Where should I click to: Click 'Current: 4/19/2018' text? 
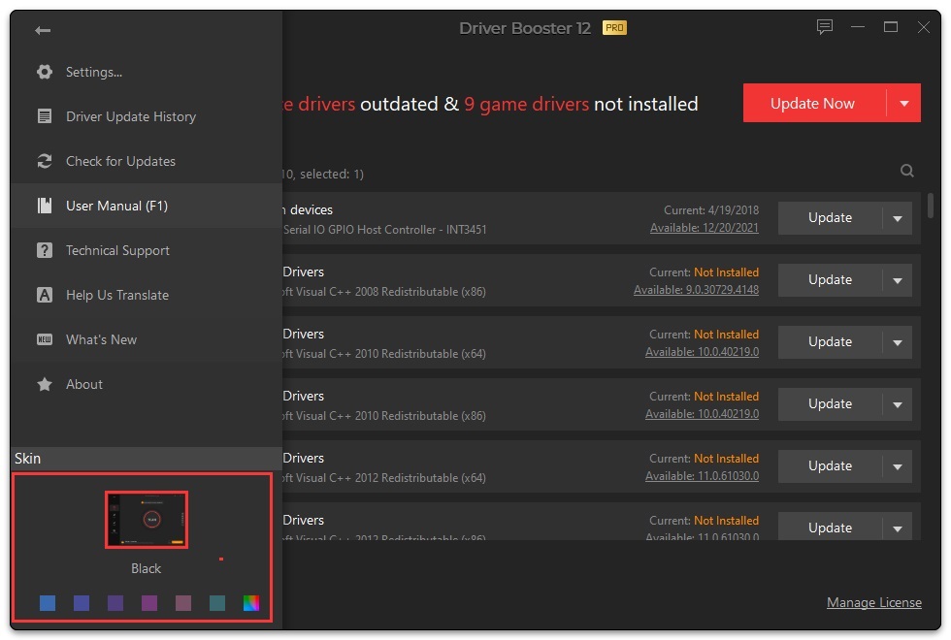(710, 210)
